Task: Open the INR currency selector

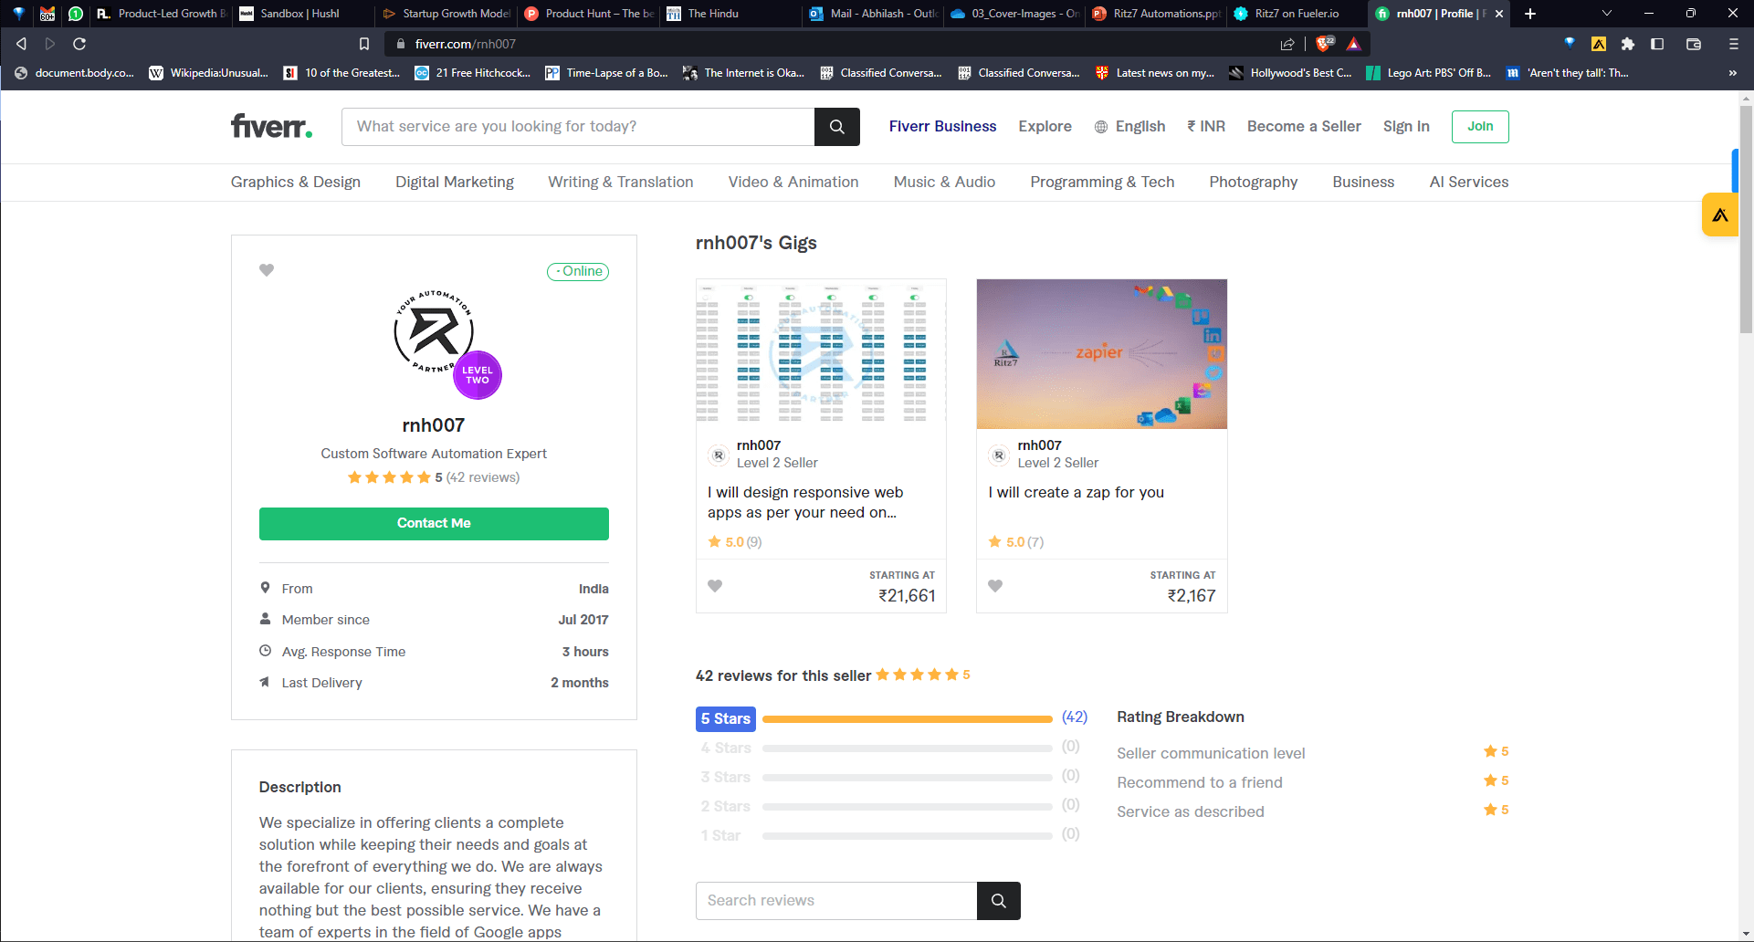Action: pos(1206,127)
